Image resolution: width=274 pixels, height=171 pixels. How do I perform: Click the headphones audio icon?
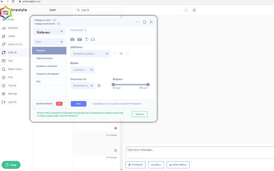(93, 39)
